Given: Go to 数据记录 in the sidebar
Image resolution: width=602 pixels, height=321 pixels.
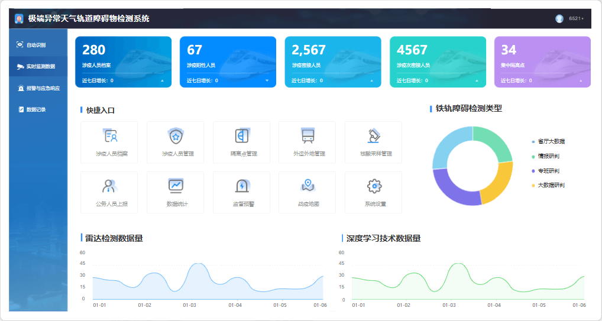Looking at the screenshot, I should pyautogui.click(x=35, y=109).
